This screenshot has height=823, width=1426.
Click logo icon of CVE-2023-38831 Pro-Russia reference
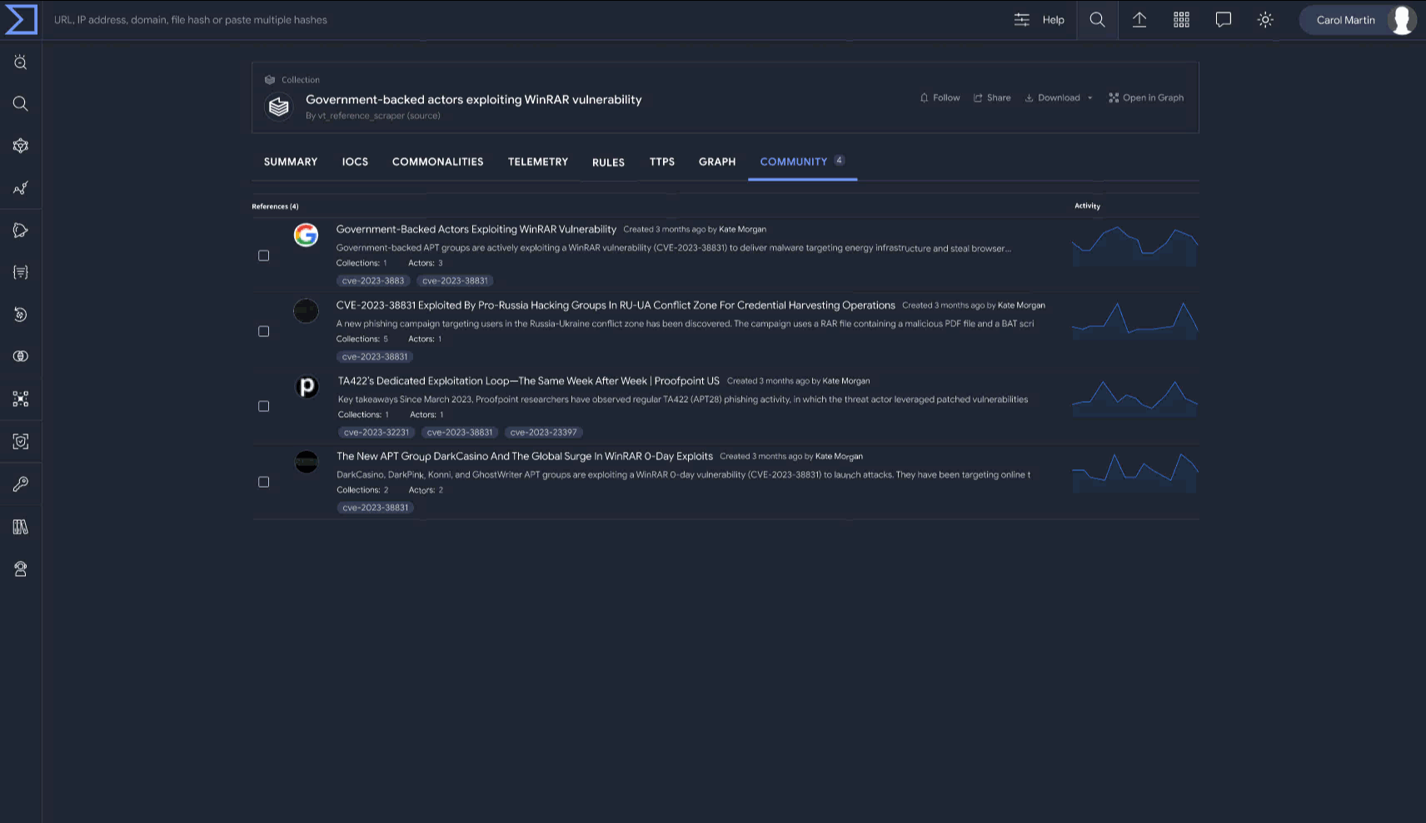click(x=306, y=311)
